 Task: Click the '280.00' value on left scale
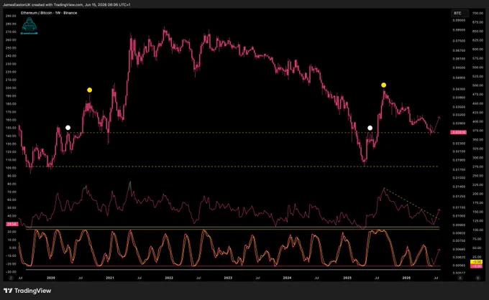11,24
